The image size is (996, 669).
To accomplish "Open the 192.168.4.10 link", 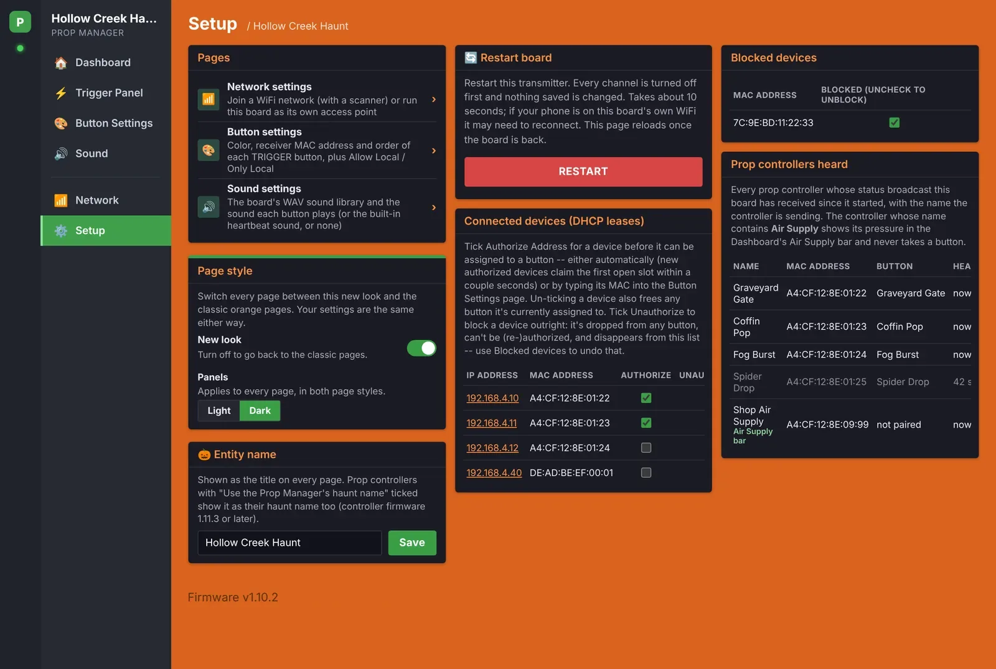I will [x=492, y=398].
